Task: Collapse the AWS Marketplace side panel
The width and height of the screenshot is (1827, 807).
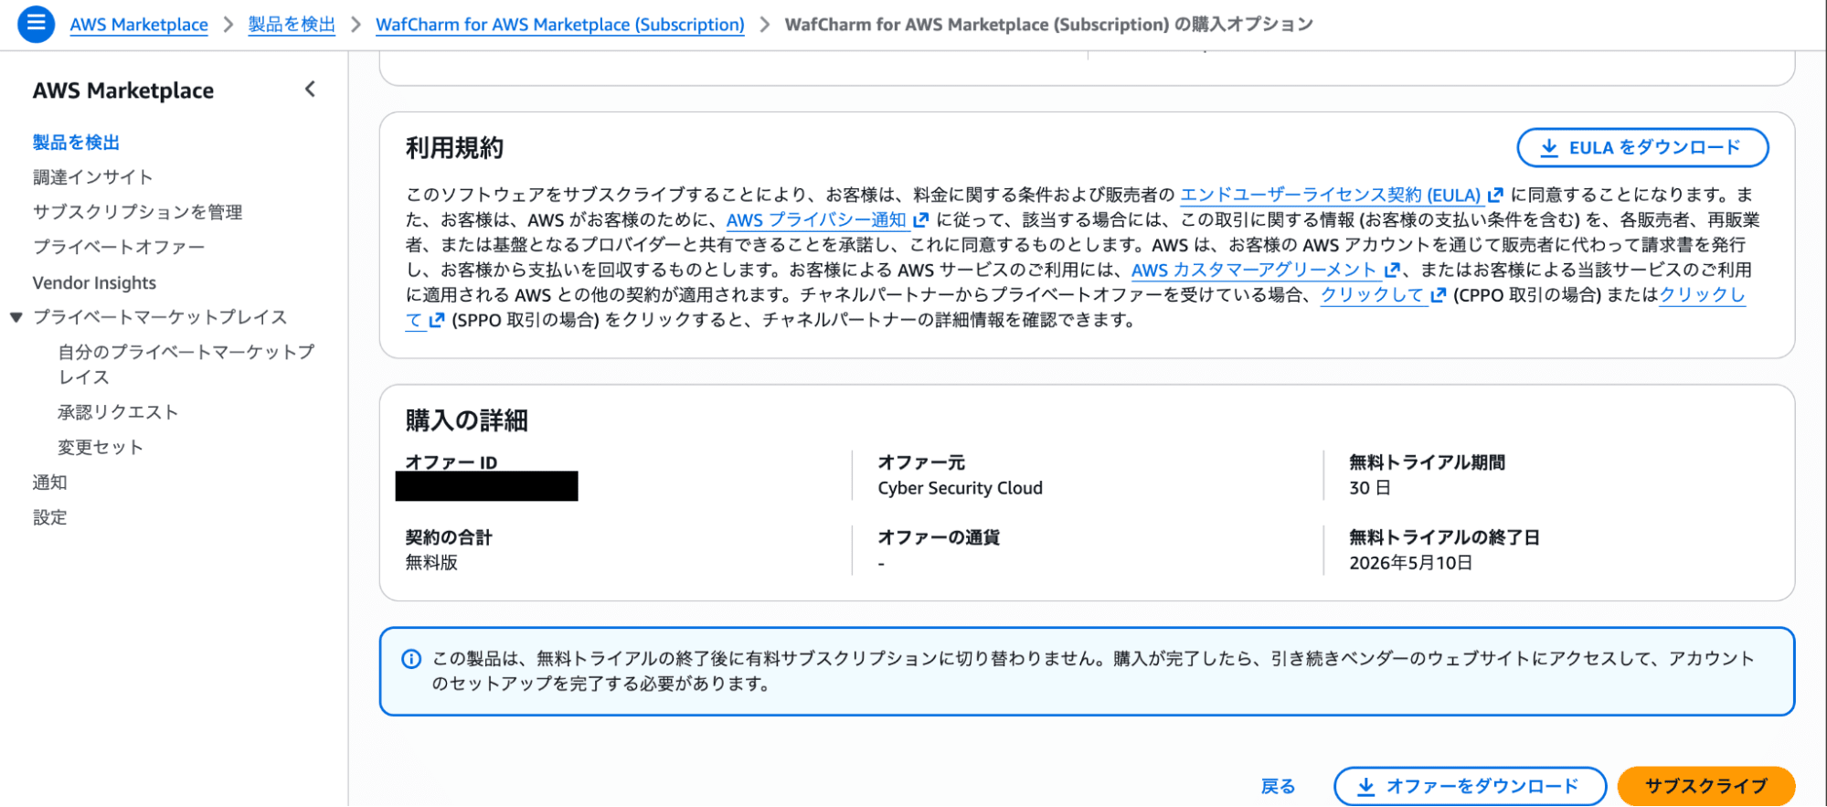Action: point(311,90)
